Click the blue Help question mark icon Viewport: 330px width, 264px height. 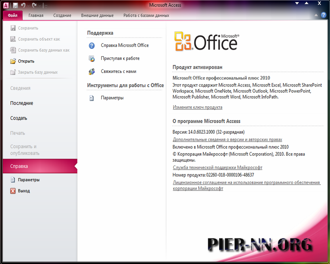click(x=324, y=15)
